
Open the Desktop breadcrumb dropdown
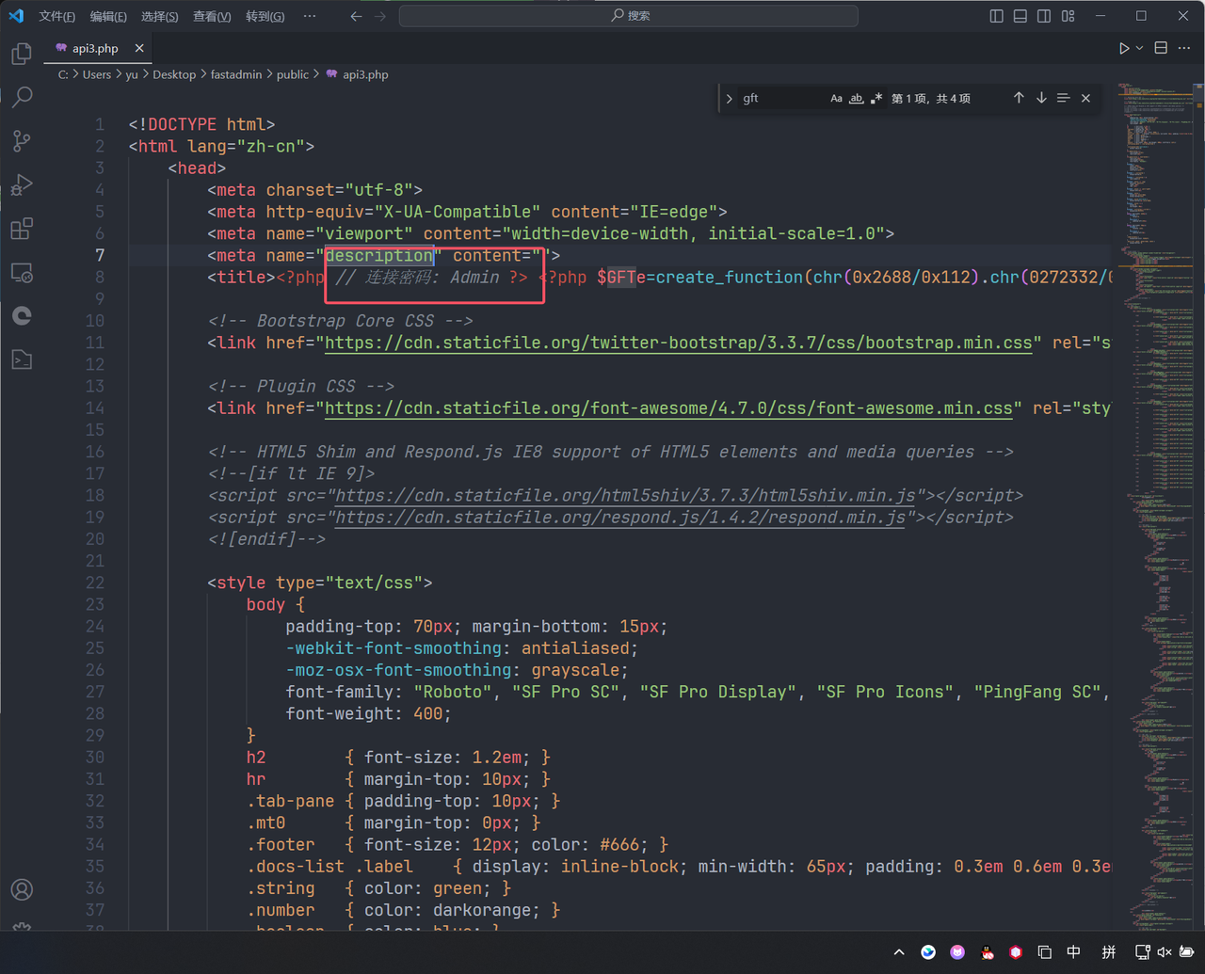(x=174, y=74)
